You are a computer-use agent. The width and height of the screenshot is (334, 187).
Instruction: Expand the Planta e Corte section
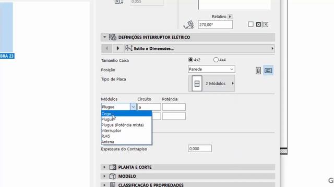[x=104, y=167]
